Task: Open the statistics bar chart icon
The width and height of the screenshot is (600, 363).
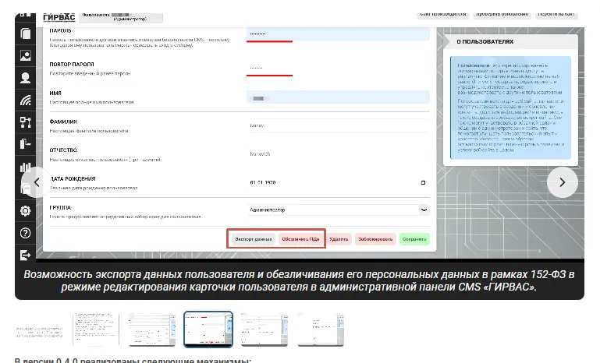Action: pyautogui.click(x=25, y=167)
